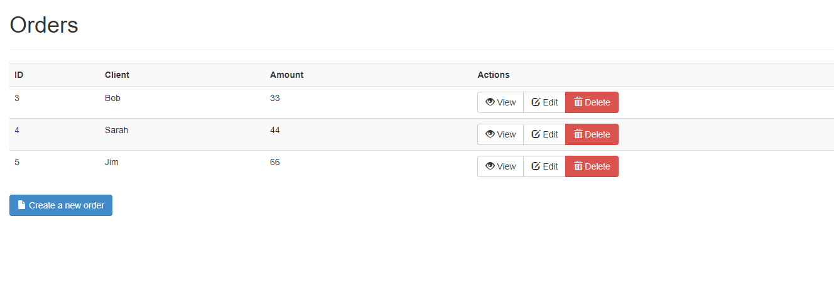Click the ID column header
This screenshot has width=834, height=297.
(x=19, y=75)
